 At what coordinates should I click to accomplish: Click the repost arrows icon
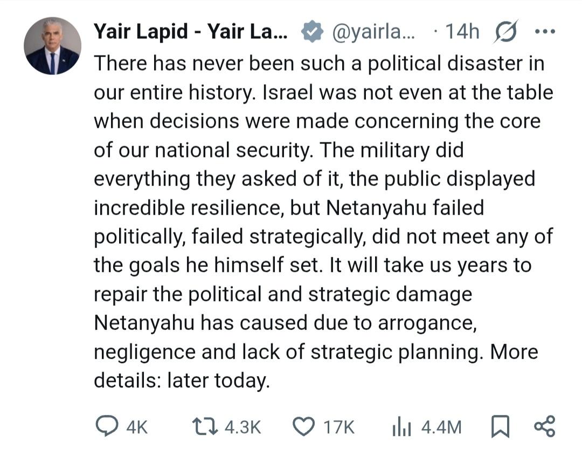tap(205, 427)
